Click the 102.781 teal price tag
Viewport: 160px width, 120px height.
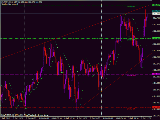tap(156, 11)
